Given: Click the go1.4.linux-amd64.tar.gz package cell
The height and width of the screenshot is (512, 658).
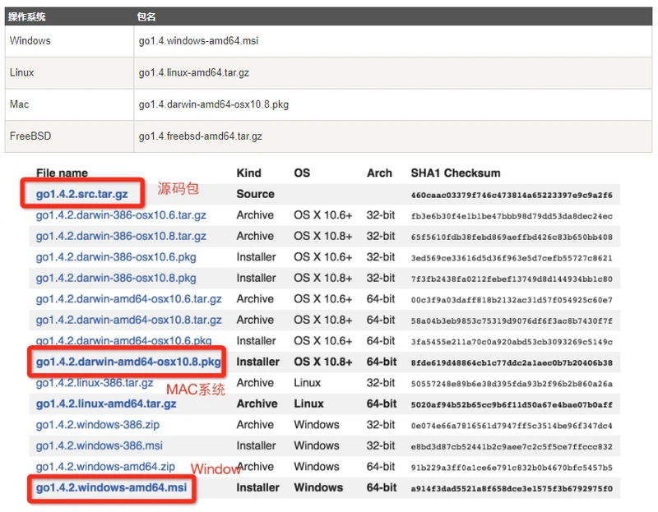Looking at the screenshot, I should click(194, 72).
